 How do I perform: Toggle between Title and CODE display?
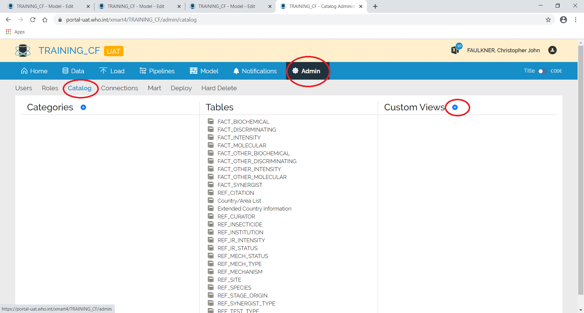pos(542,71)
